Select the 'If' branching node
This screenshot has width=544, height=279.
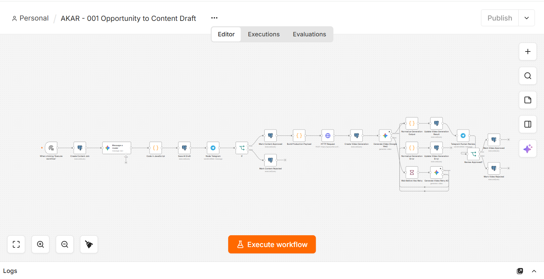click(x=242, y=148)
